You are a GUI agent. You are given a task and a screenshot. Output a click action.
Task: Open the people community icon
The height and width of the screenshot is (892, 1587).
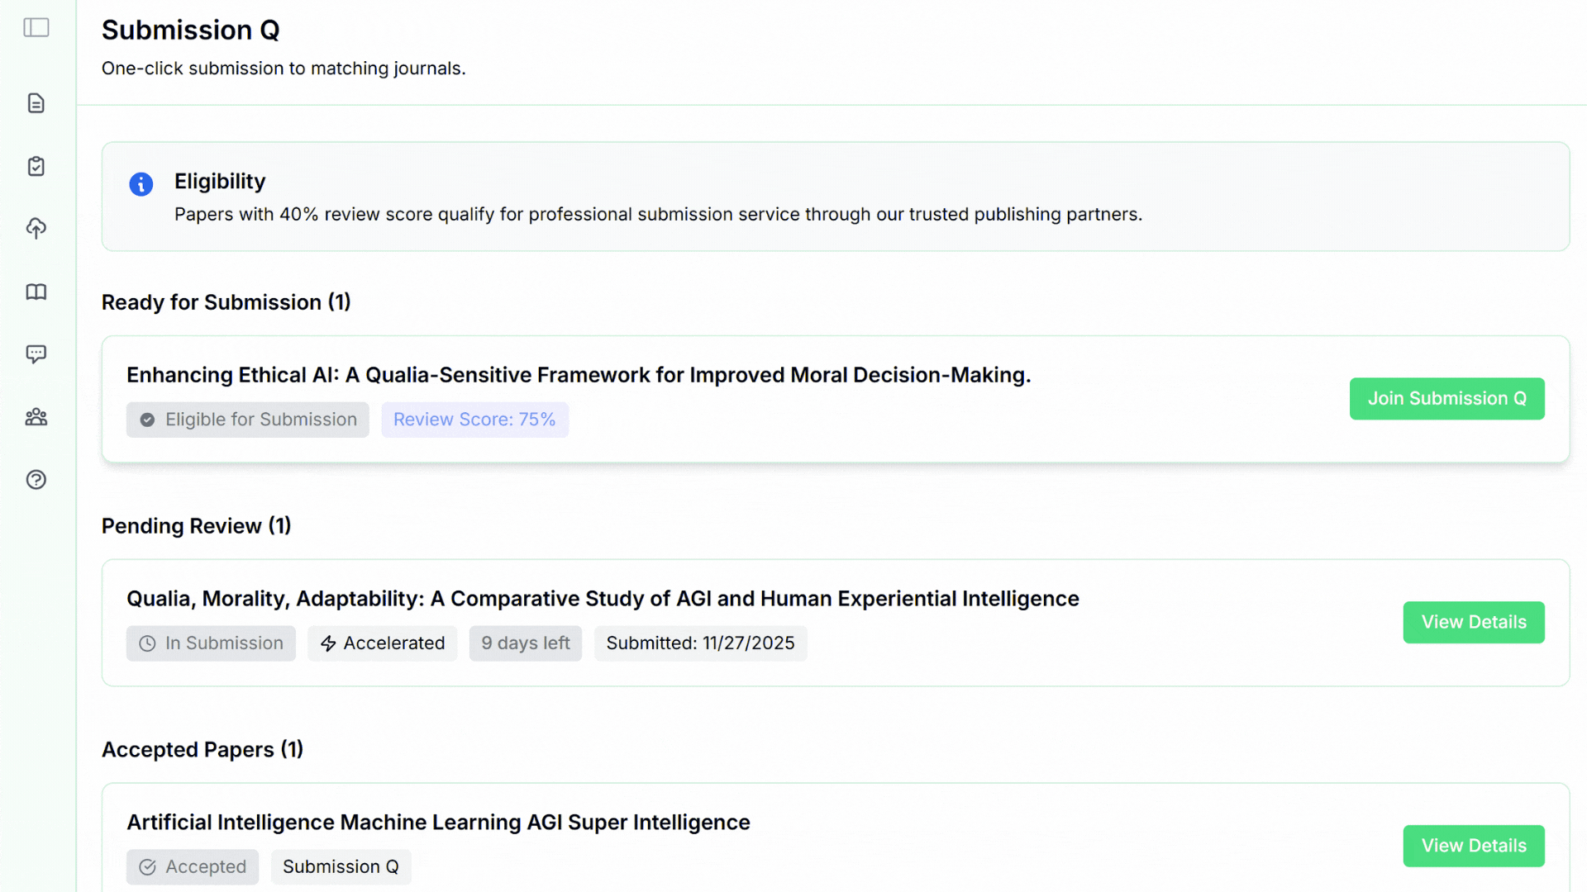[x=36, y=417]
